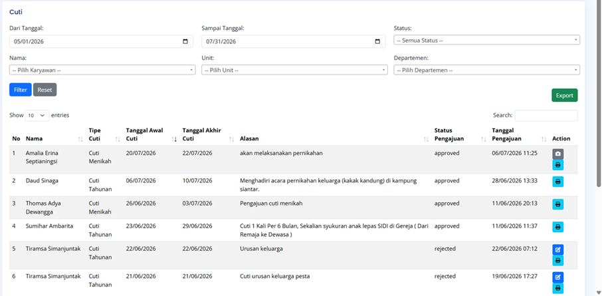Select the name Thomas Adya Dewangga
The width and height of the screenshot is (602, 296).
click(43, 208)
